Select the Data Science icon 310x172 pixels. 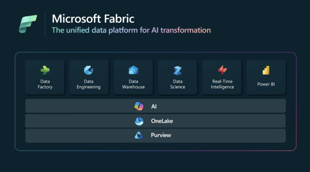178,70
